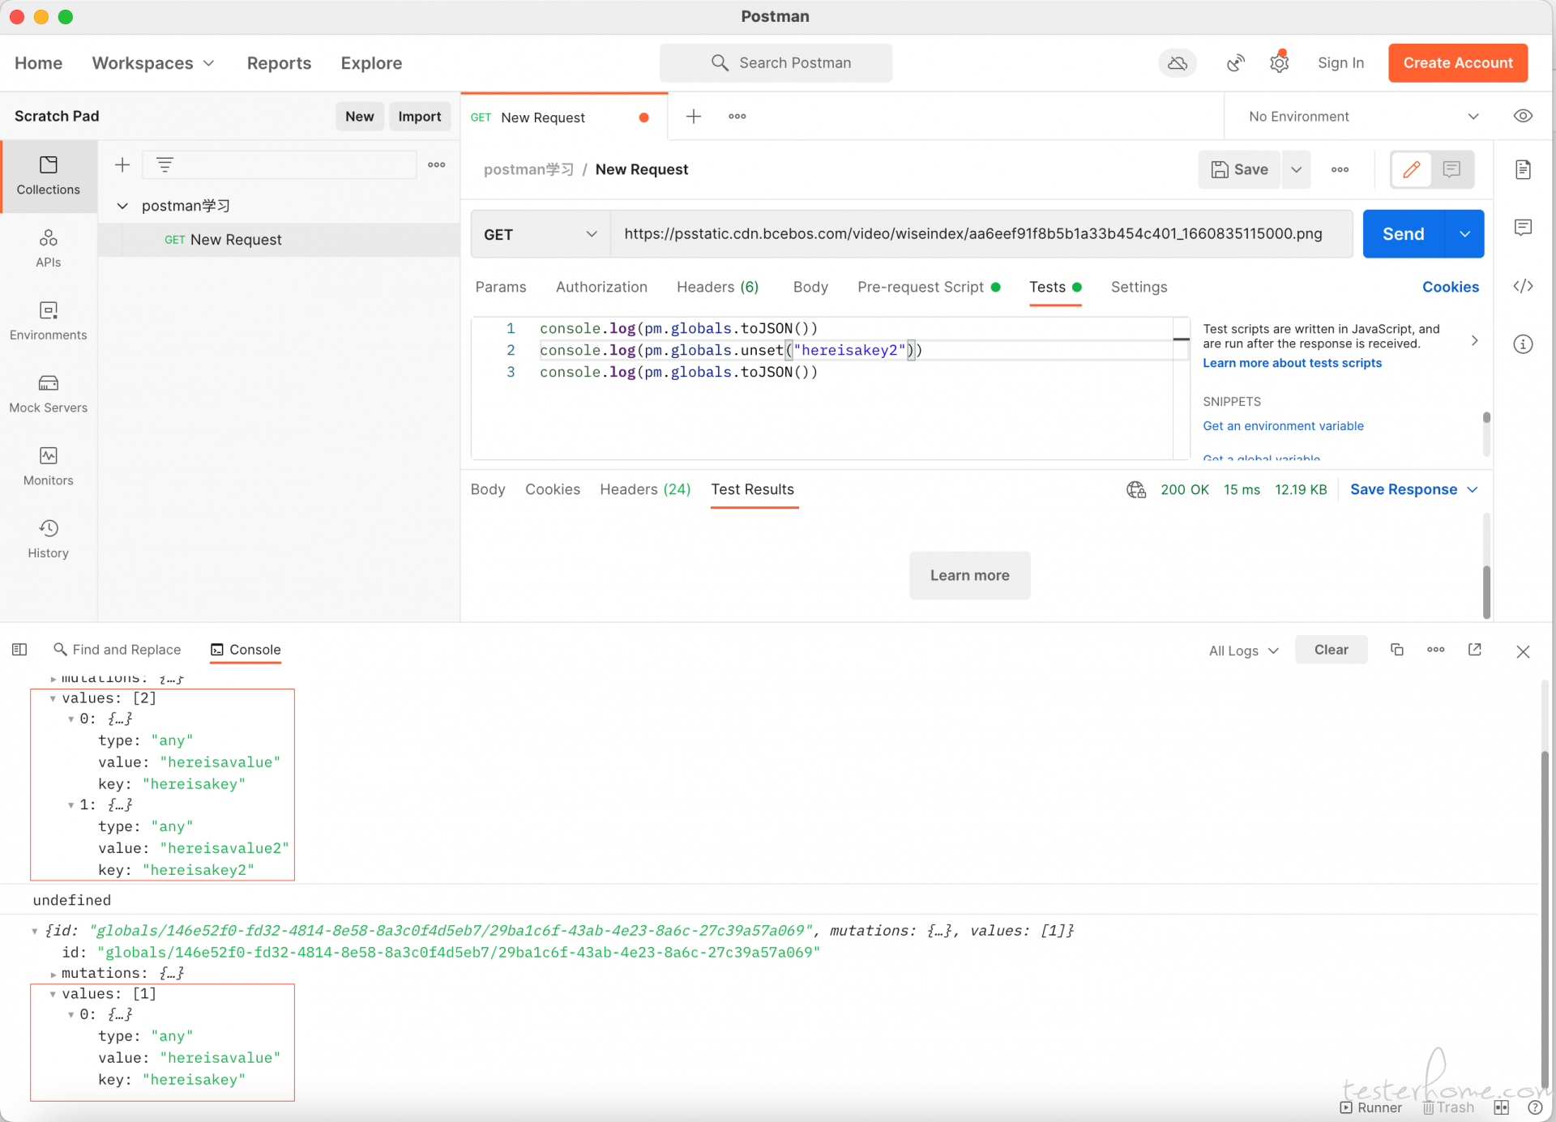The height and width of the screenshot is (1122, 1556).
Task: Open collections more options ellipsis
Action: tap(437, 165)
